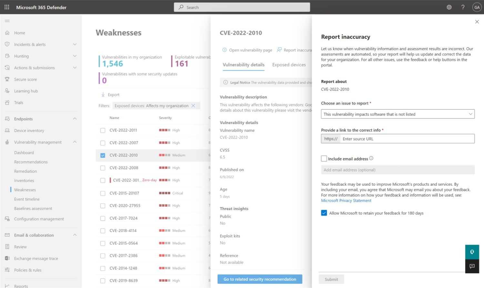Image resolution: width=484 pixels, height=288 pixels.
Task: Click Go to related security recommendation
Action: coord(260,279)
